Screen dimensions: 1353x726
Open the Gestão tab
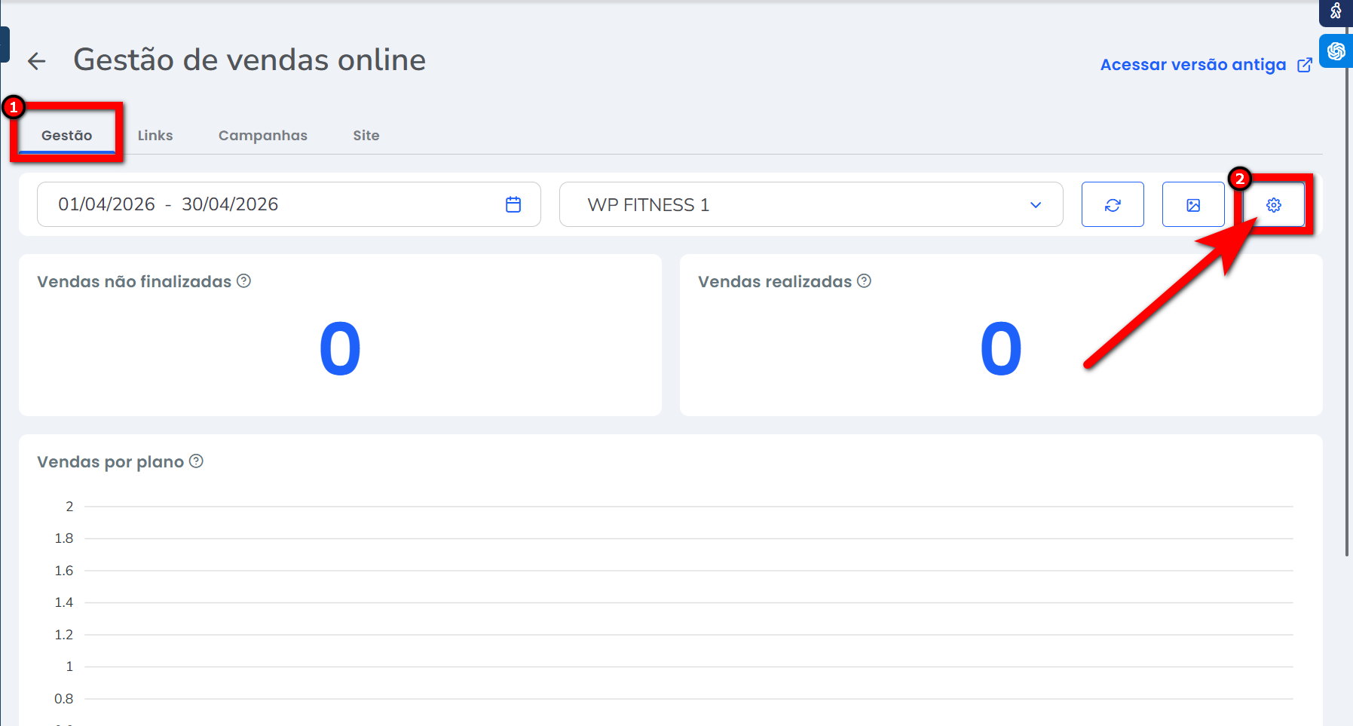67,136
